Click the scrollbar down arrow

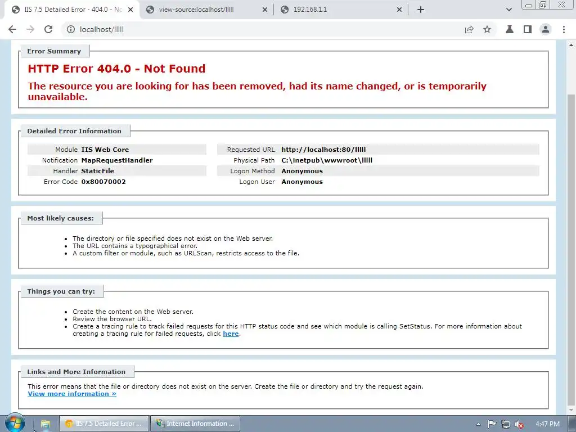click(571, 409)
